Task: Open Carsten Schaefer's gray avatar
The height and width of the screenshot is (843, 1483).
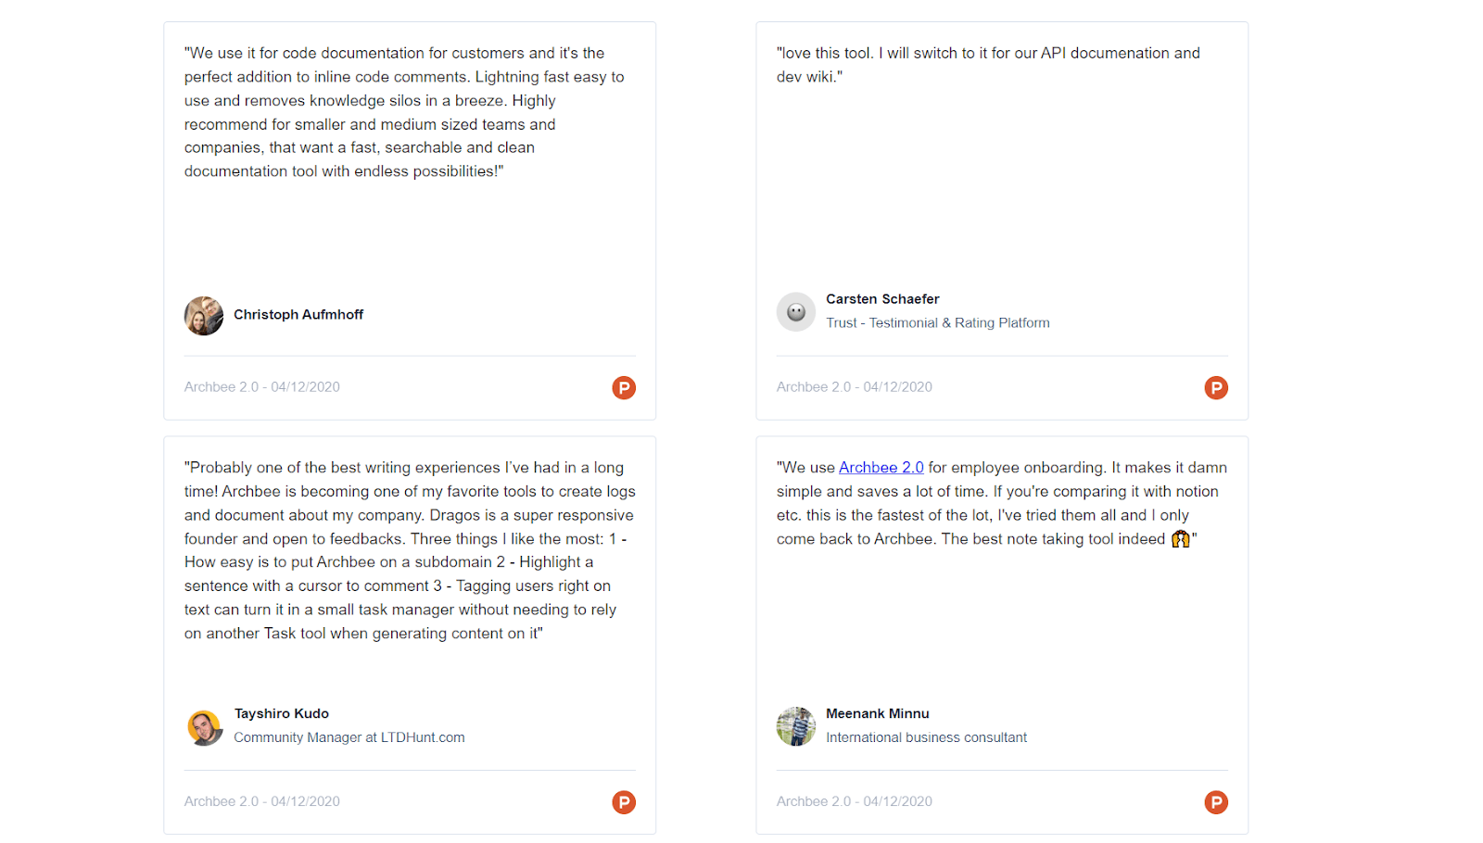Action: 795,312
